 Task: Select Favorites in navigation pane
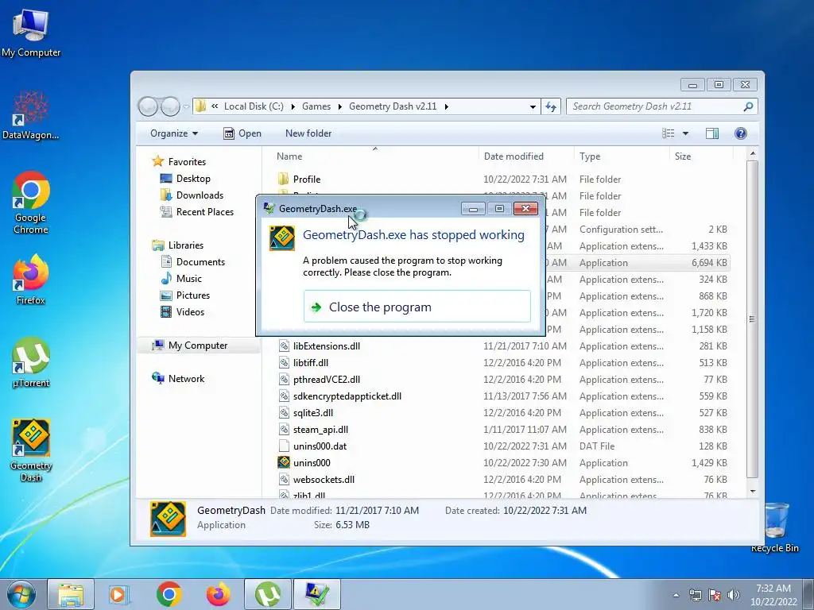pyautogui.click(x=179, y=162)
